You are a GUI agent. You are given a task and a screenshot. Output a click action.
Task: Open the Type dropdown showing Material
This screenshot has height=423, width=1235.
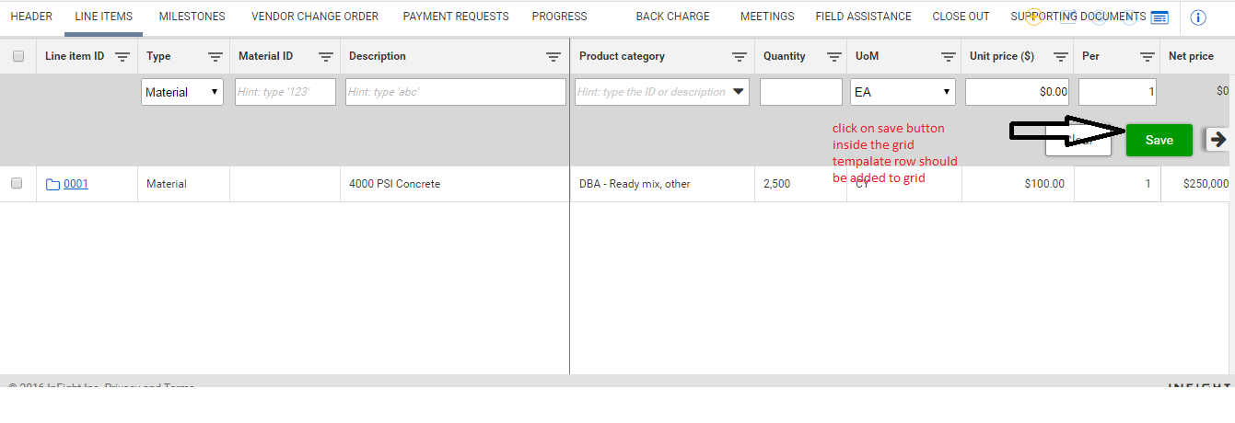coord(182,92)
